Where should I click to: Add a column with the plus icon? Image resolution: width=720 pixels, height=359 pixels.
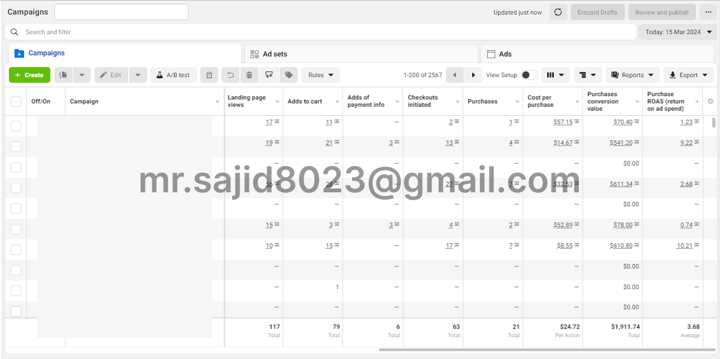pos(710,101)
